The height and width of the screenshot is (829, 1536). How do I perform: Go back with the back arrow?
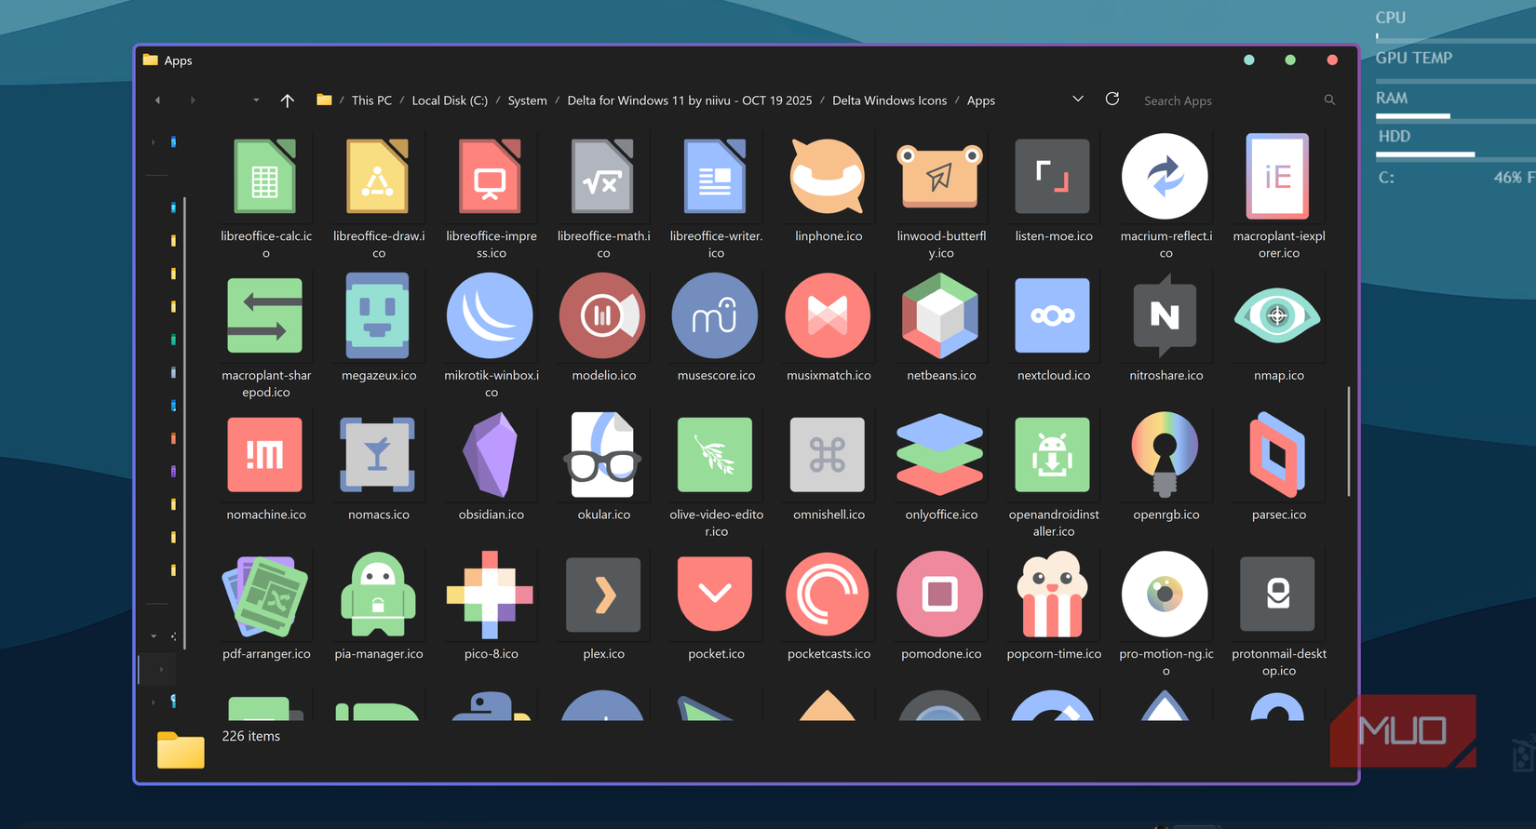click(x=157, y=100)
